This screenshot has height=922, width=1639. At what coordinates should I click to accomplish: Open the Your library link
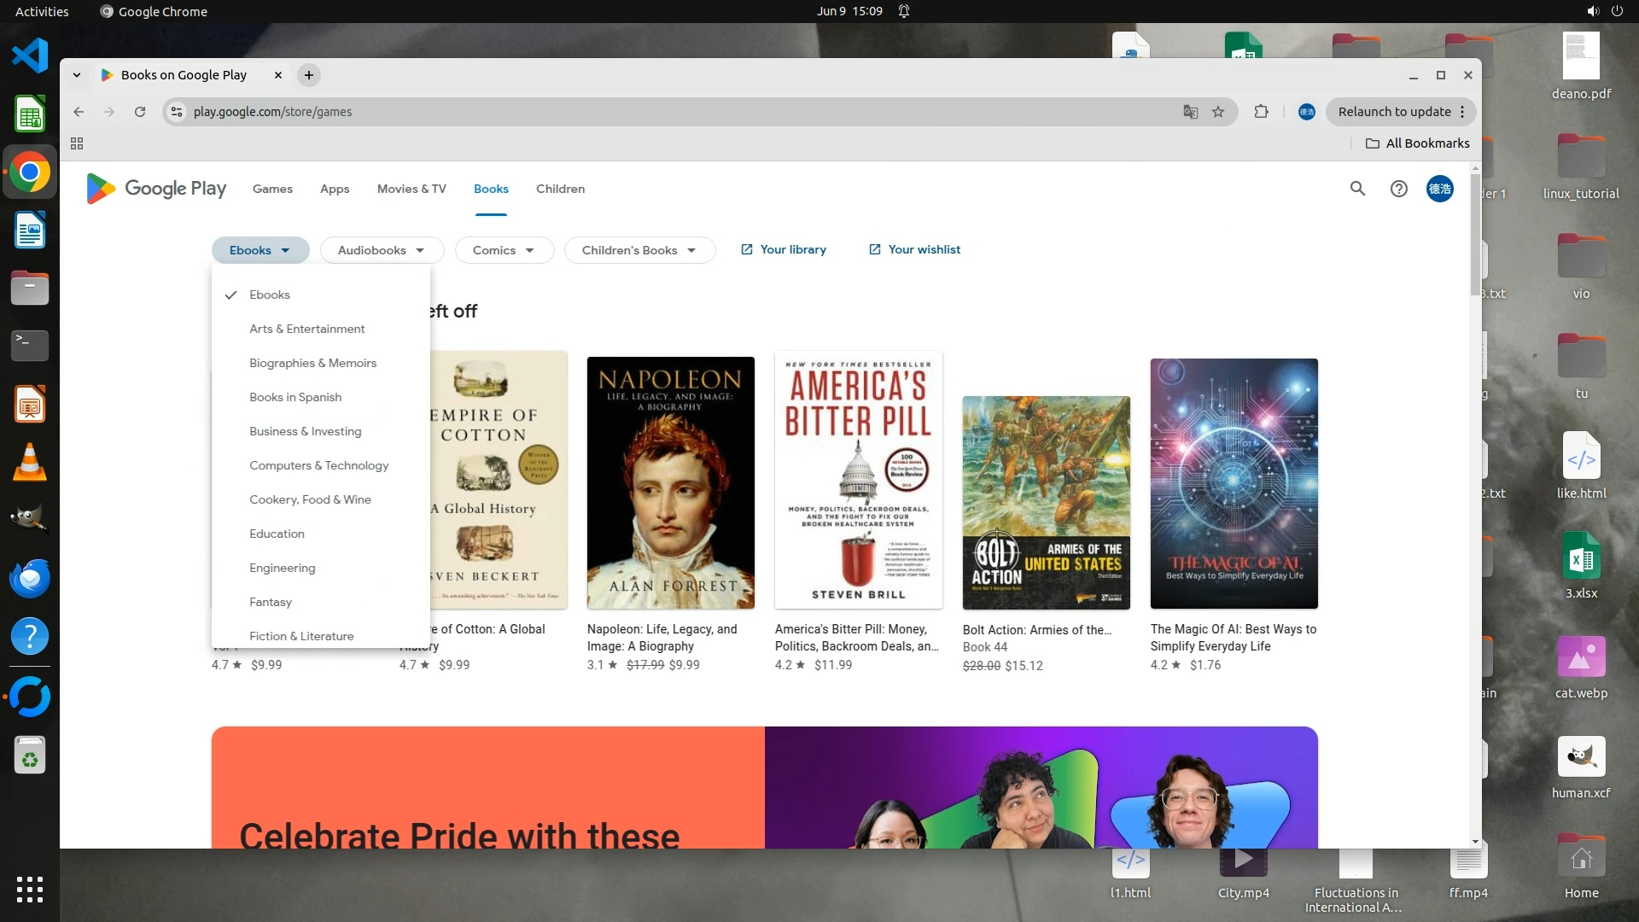pos(784,249)
